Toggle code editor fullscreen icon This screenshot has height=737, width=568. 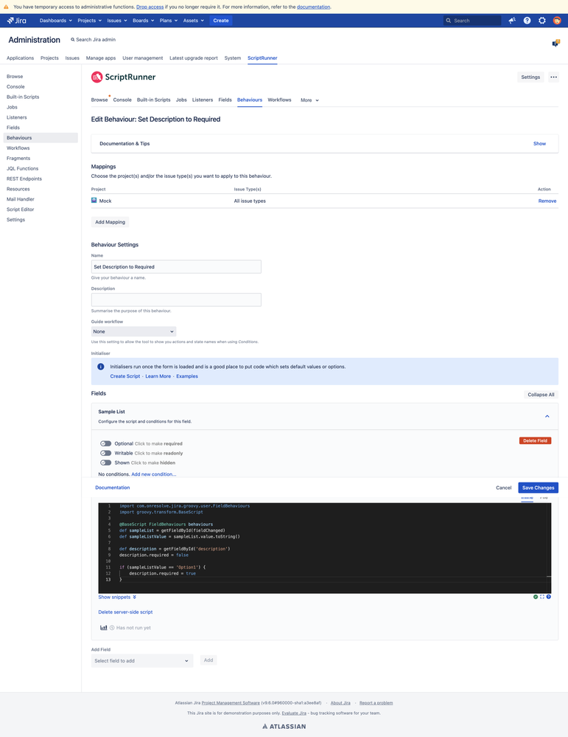542,597
